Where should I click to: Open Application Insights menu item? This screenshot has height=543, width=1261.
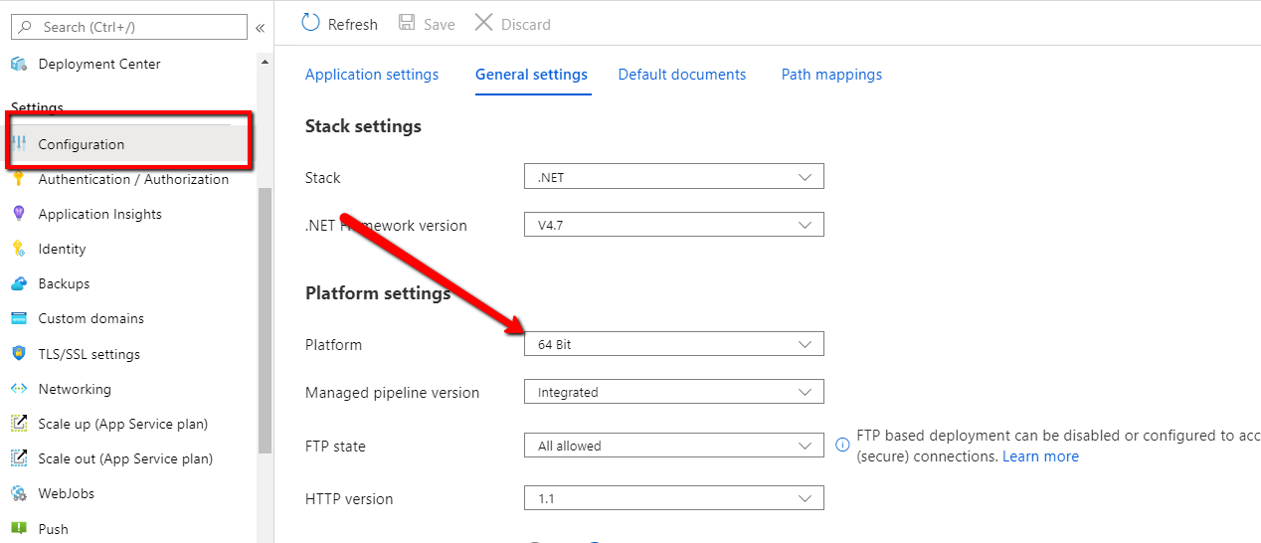click(x=99, y=214)
